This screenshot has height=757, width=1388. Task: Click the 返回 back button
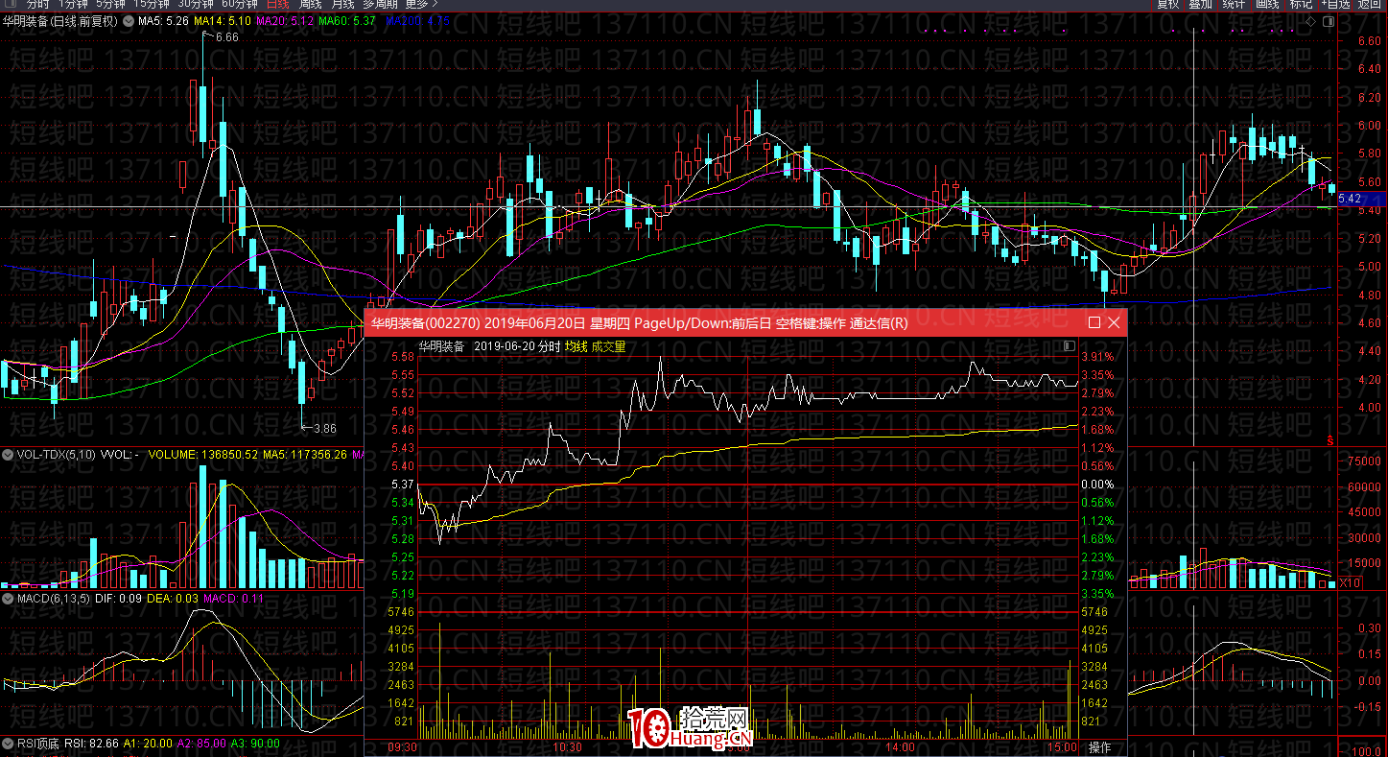click(x=1369, y=5)
